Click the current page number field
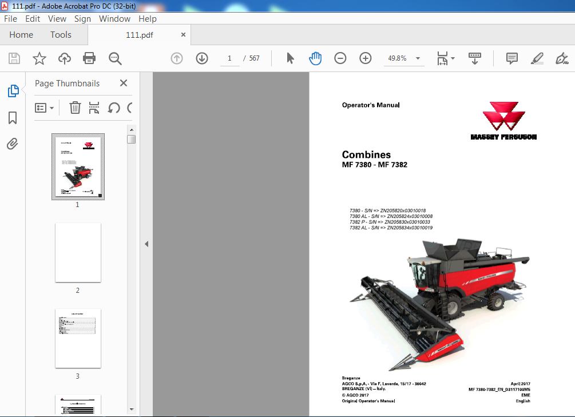Image resolution: width=575 pixels, height=417 pixels. coord(229,58)
